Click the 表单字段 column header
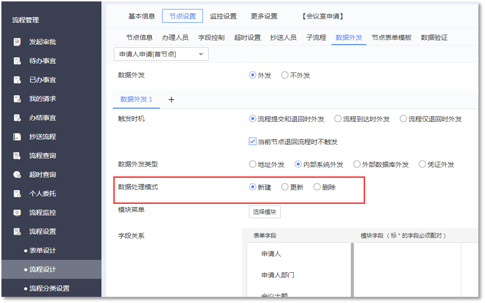Viewport: 485px width, 303px height. (x=265, y=236)
